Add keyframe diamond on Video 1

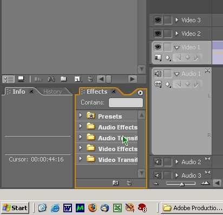(x=188, y=57)
